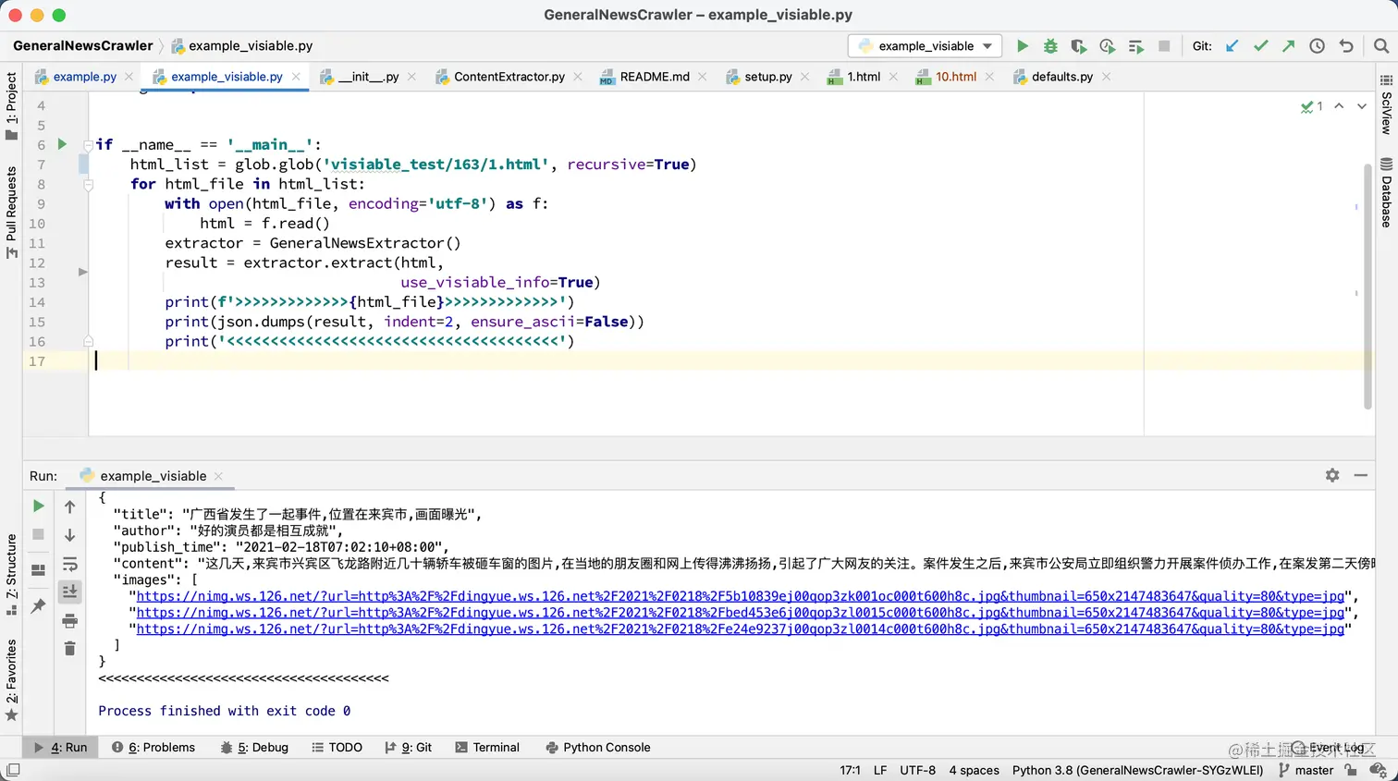Screen dimensions: 1398x781
Task: Open the image link containing e24e9237j
Action: point(740,629)
